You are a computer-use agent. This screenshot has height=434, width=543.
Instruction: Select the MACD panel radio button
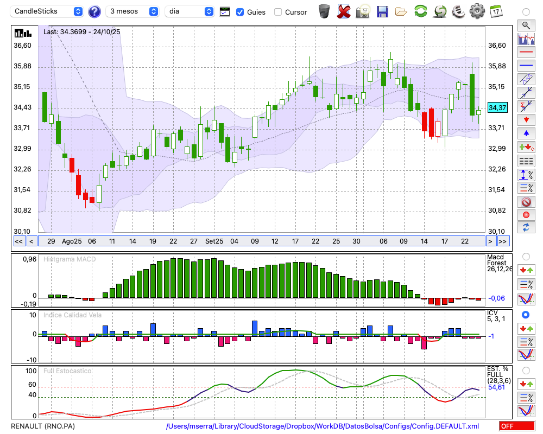coord(526,257)
